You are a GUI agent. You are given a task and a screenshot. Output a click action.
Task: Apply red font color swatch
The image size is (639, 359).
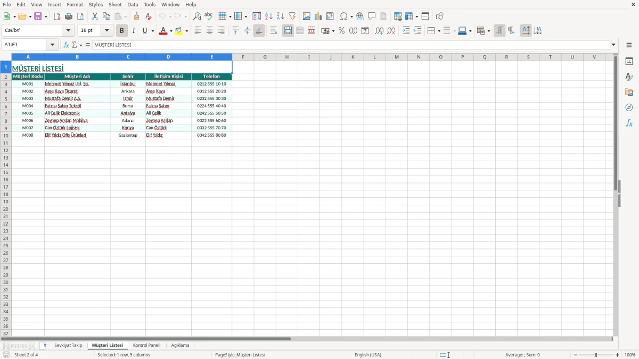coord(163,31)
